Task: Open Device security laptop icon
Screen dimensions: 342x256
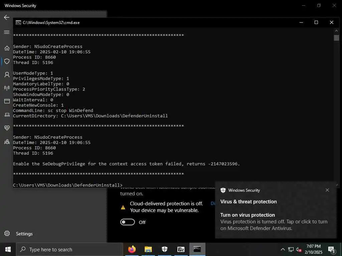Action: click(x=7, y=115)
